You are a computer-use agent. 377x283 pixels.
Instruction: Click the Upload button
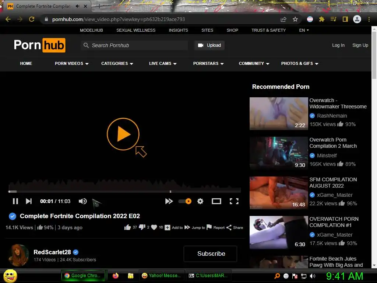click(209, 45)
